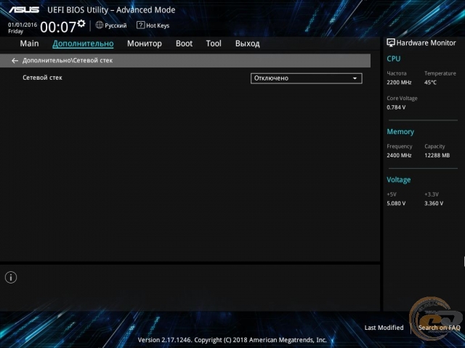Click the ASUS logo

point(24,9)
